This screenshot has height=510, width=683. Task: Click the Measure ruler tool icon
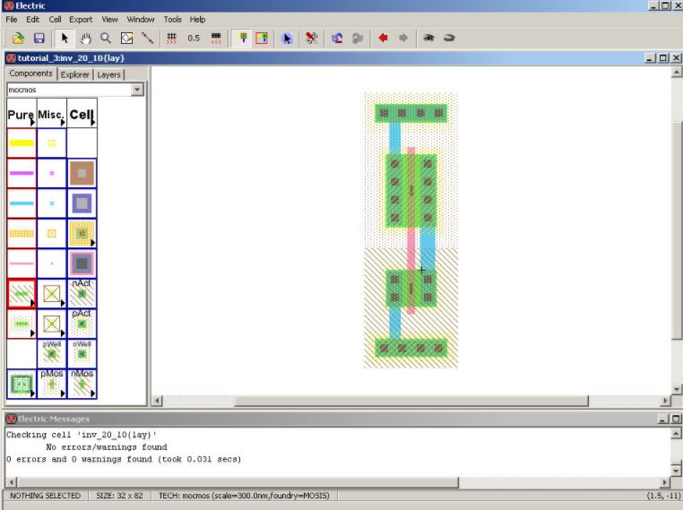pyautogui.click(x=146, y=39)
